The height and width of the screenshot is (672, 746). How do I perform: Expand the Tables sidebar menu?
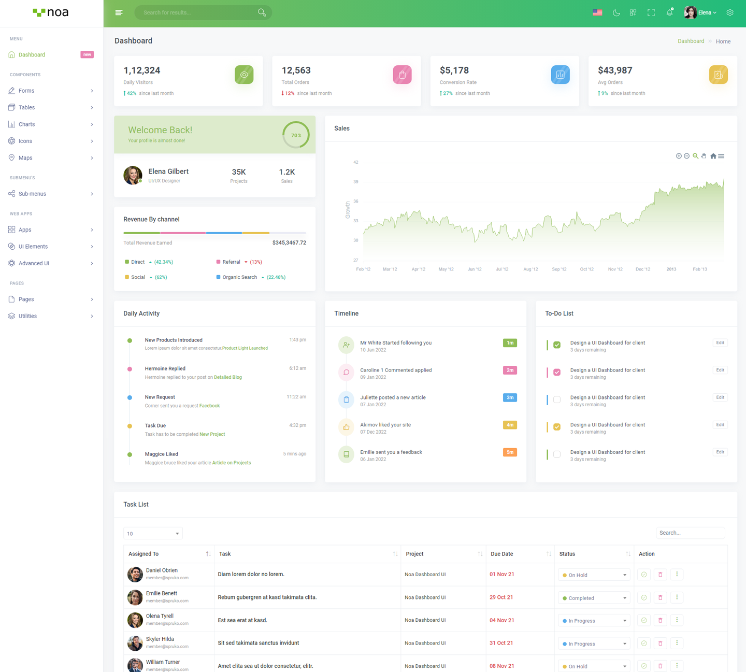click(x=51, y=107)
